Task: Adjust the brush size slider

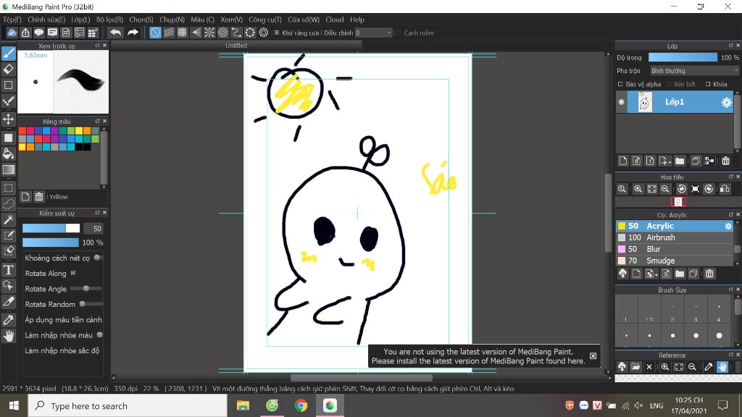Action: pyautogui.click(x=51, y=228)
